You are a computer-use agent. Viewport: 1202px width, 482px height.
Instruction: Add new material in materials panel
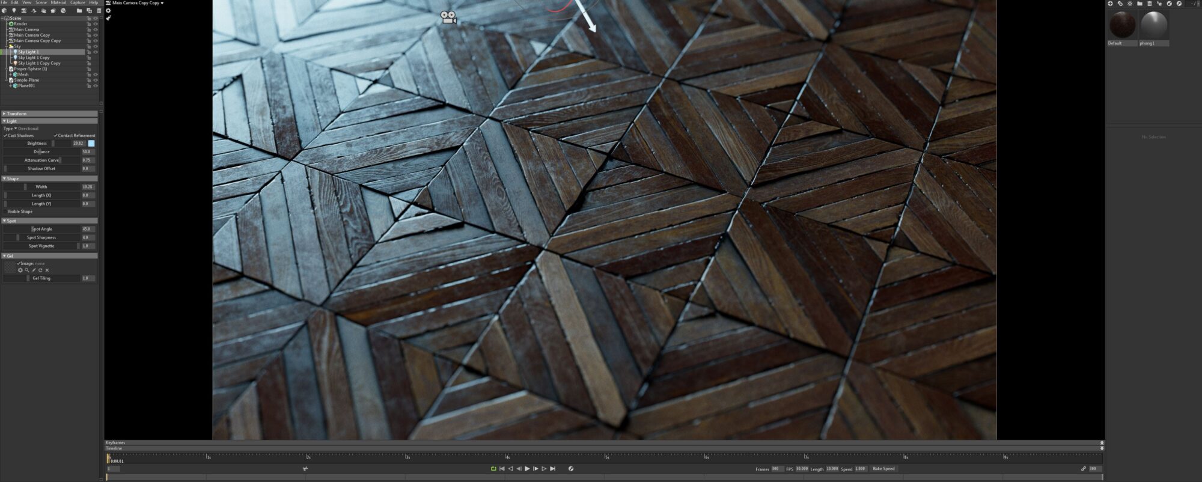1110,4
